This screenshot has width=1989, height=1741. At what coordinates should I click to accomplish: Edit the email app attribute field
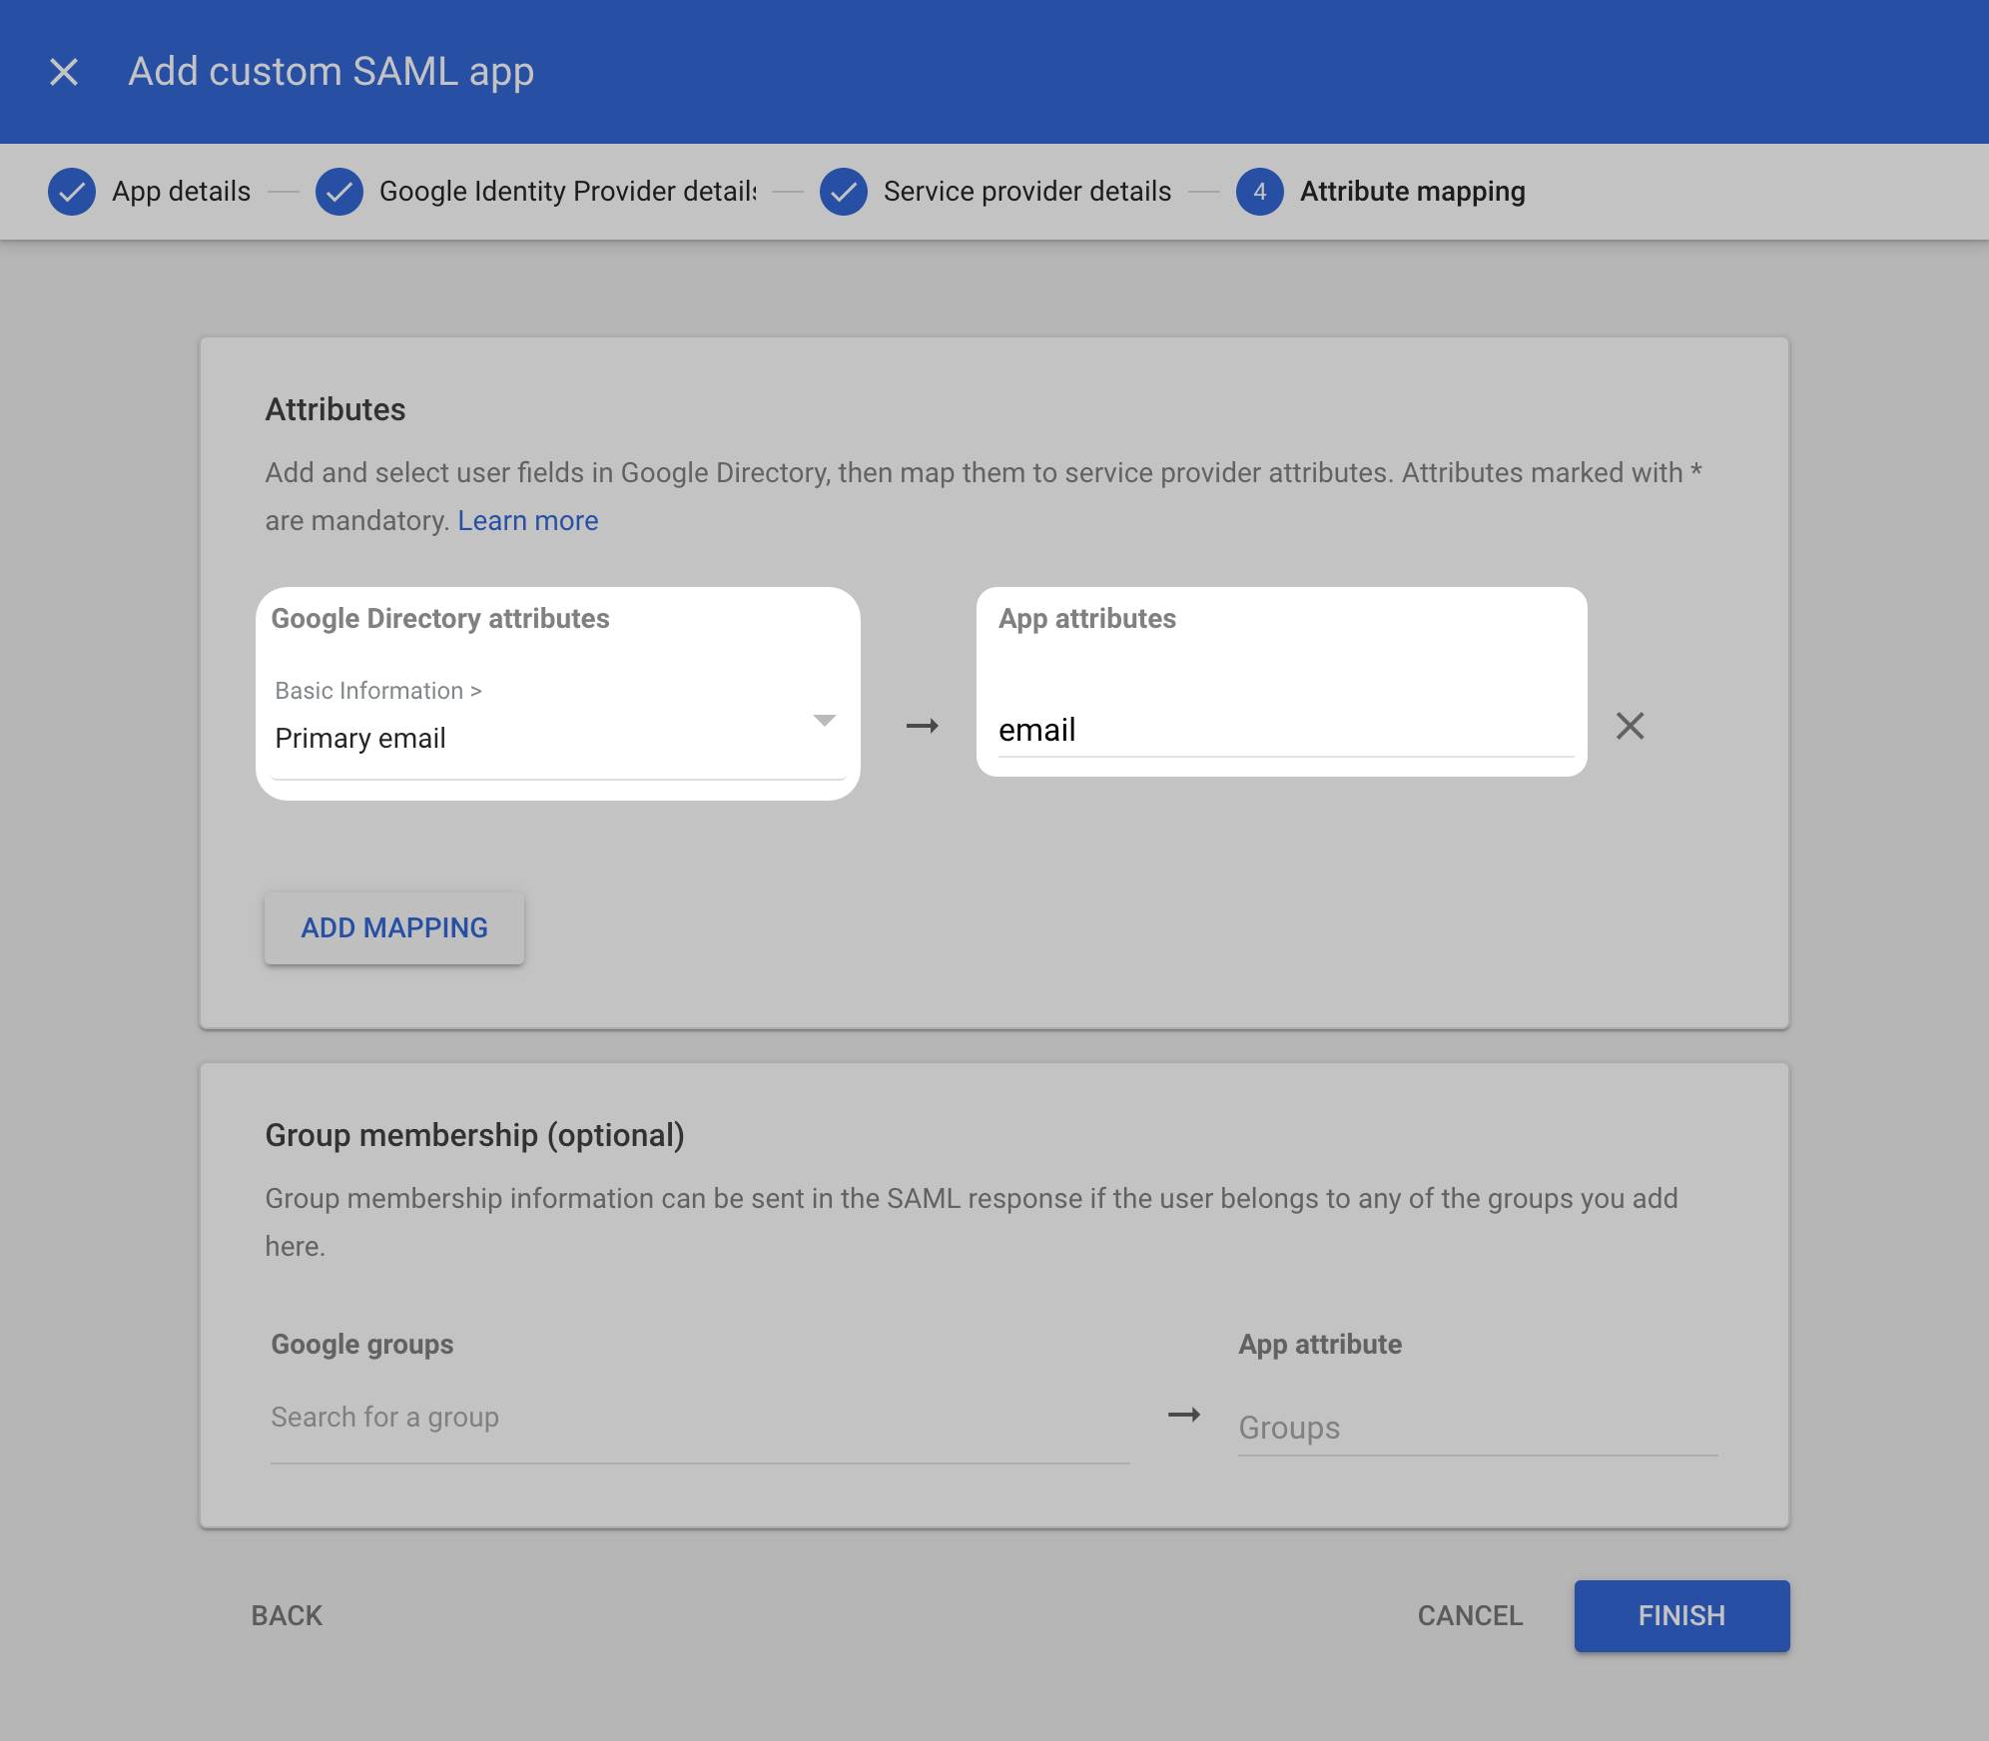click(x=1286, y=730)
